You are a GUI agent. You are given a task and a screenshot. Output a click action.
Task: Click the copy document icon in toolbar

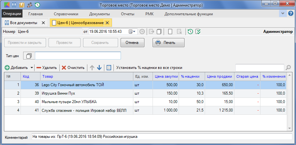[x=159, y=32]
